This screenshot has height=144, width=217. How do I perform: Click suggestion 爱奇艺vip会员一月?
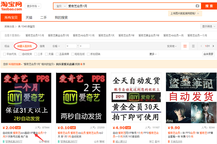coord(173,35)
